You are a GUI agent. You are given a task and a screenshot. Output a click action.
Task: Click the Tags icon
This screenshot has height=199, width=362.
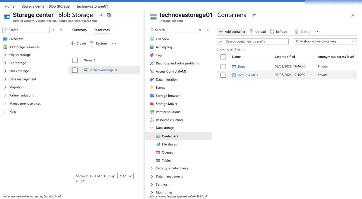click(152, 55)
